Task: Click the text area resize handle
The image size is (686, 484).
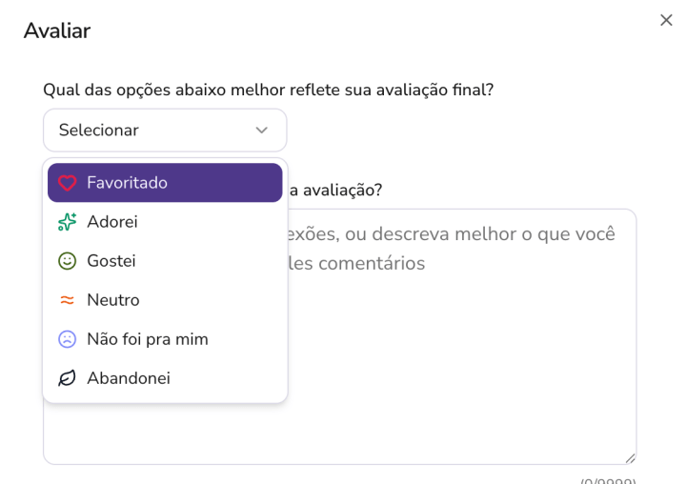Action: click(631, 458)
